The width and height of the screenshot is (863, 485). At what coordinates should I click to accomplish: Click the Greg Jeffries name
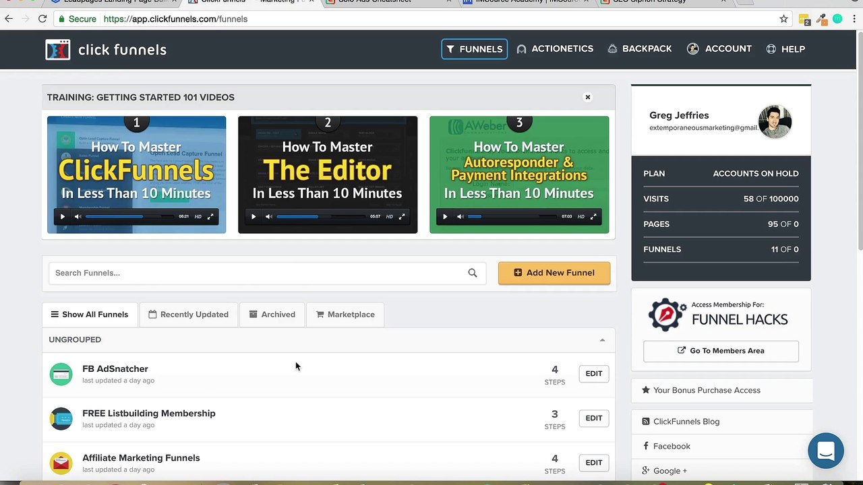click(679, 115)
